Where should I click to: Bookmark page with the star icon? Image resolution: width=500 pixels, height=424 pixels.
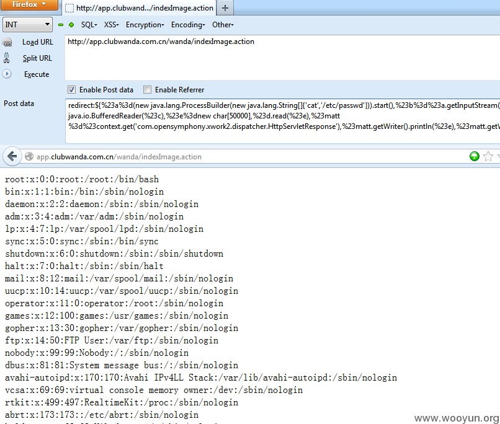(488, 156)
